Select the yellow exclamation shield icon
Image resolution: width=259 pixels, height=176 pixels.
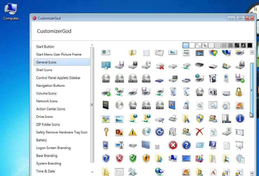point(146,158)
